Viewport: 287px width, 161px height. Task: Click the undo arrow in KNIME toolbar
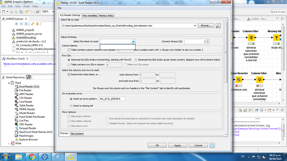point(27,12)
